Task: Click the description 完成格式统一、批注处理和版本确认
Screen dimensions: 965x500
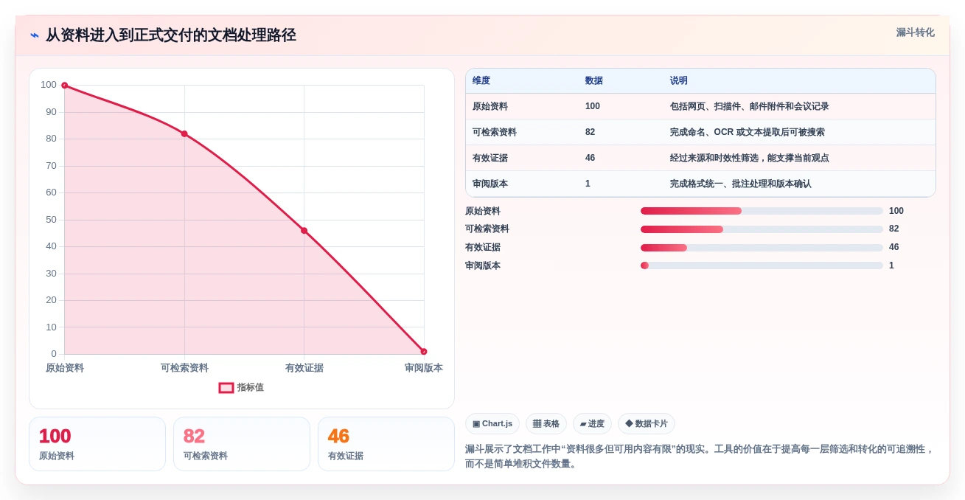Action: [x=741, y=184]
